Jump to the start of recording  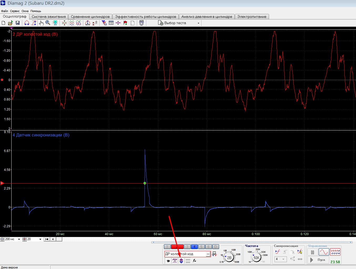(47, 239)
